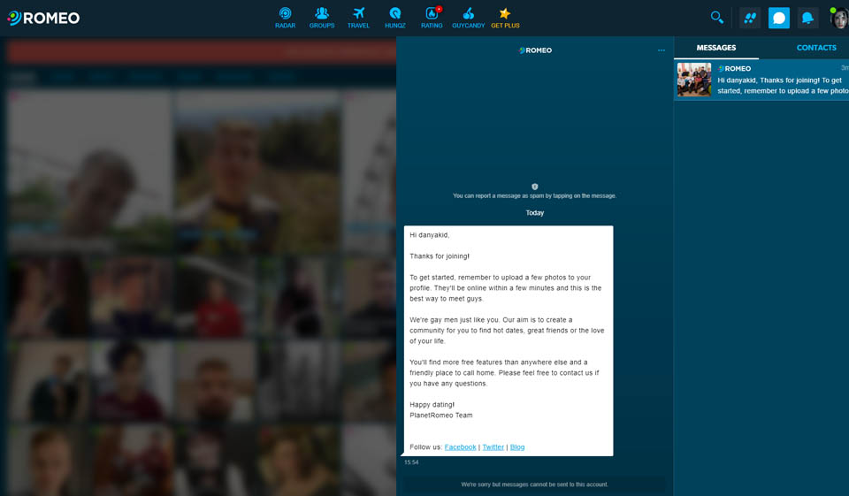
Task: Expand the three-dot conversation options
Action: 661,50
